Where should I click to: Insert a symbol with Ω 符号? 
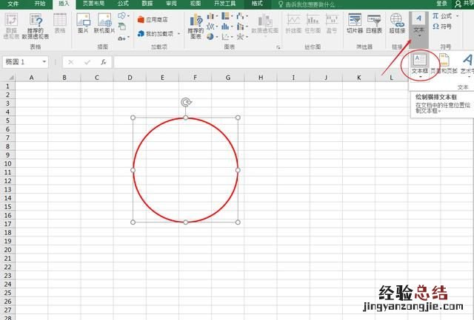coord(442,27)
